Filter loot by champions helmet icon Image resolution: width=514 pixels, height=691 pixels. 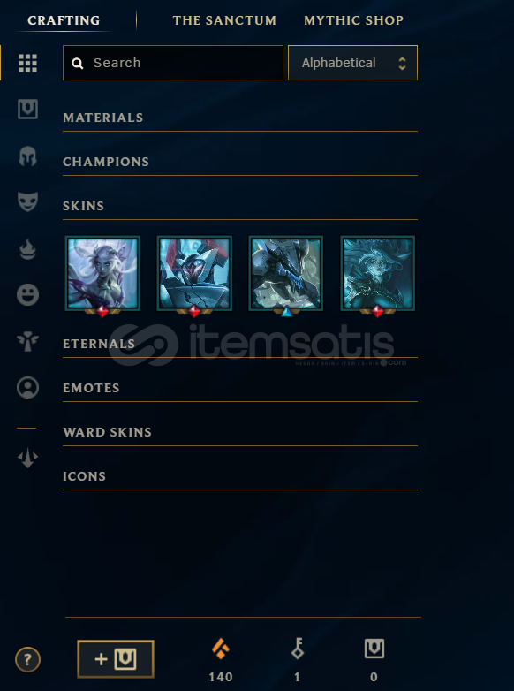pos(27,156)
